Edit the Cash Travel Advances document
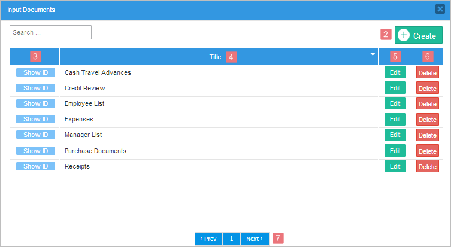Viewport: 451px width, 247px height. [395, 72]
